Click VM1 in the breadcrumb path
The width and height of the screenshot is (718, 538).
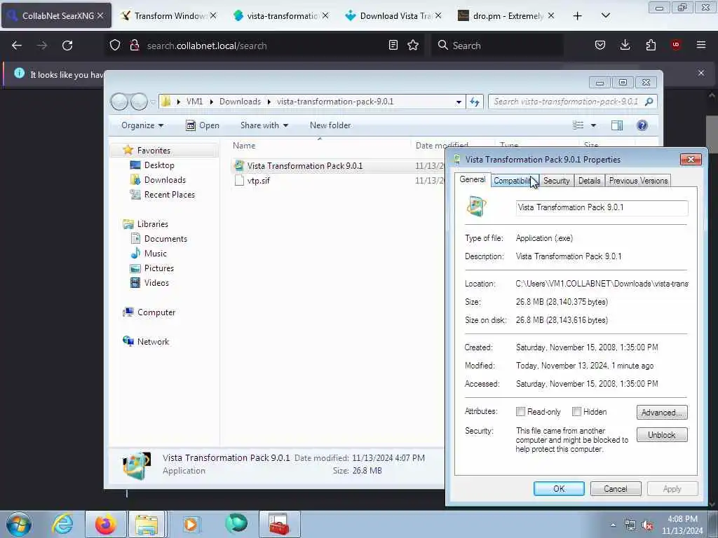coord(195,102)
